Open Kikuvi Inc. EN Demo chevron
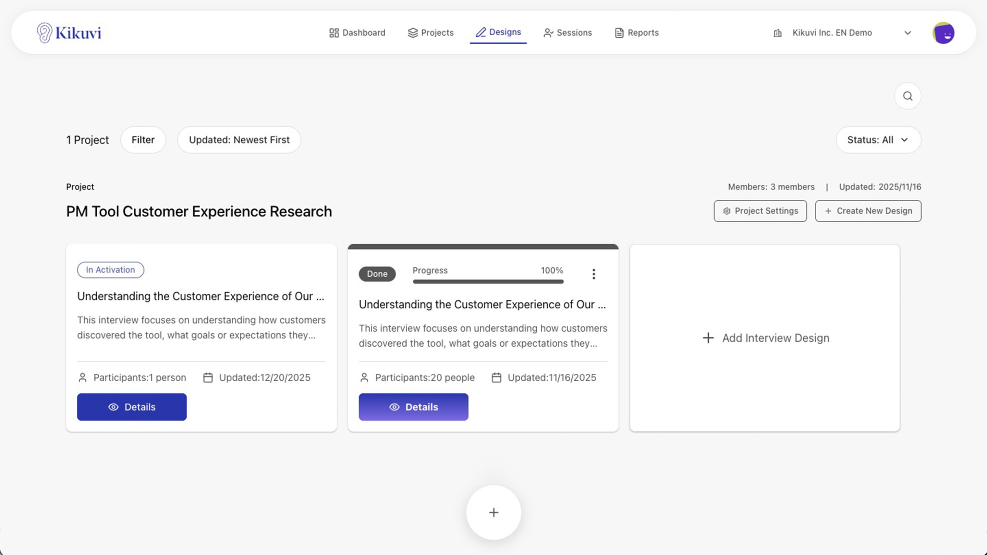The height and width of the screenshot is (555, 987). click(907, 33)
